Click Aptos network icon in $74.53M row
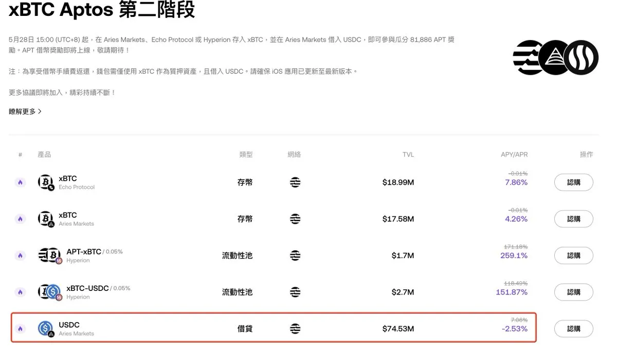 [295, 328]
